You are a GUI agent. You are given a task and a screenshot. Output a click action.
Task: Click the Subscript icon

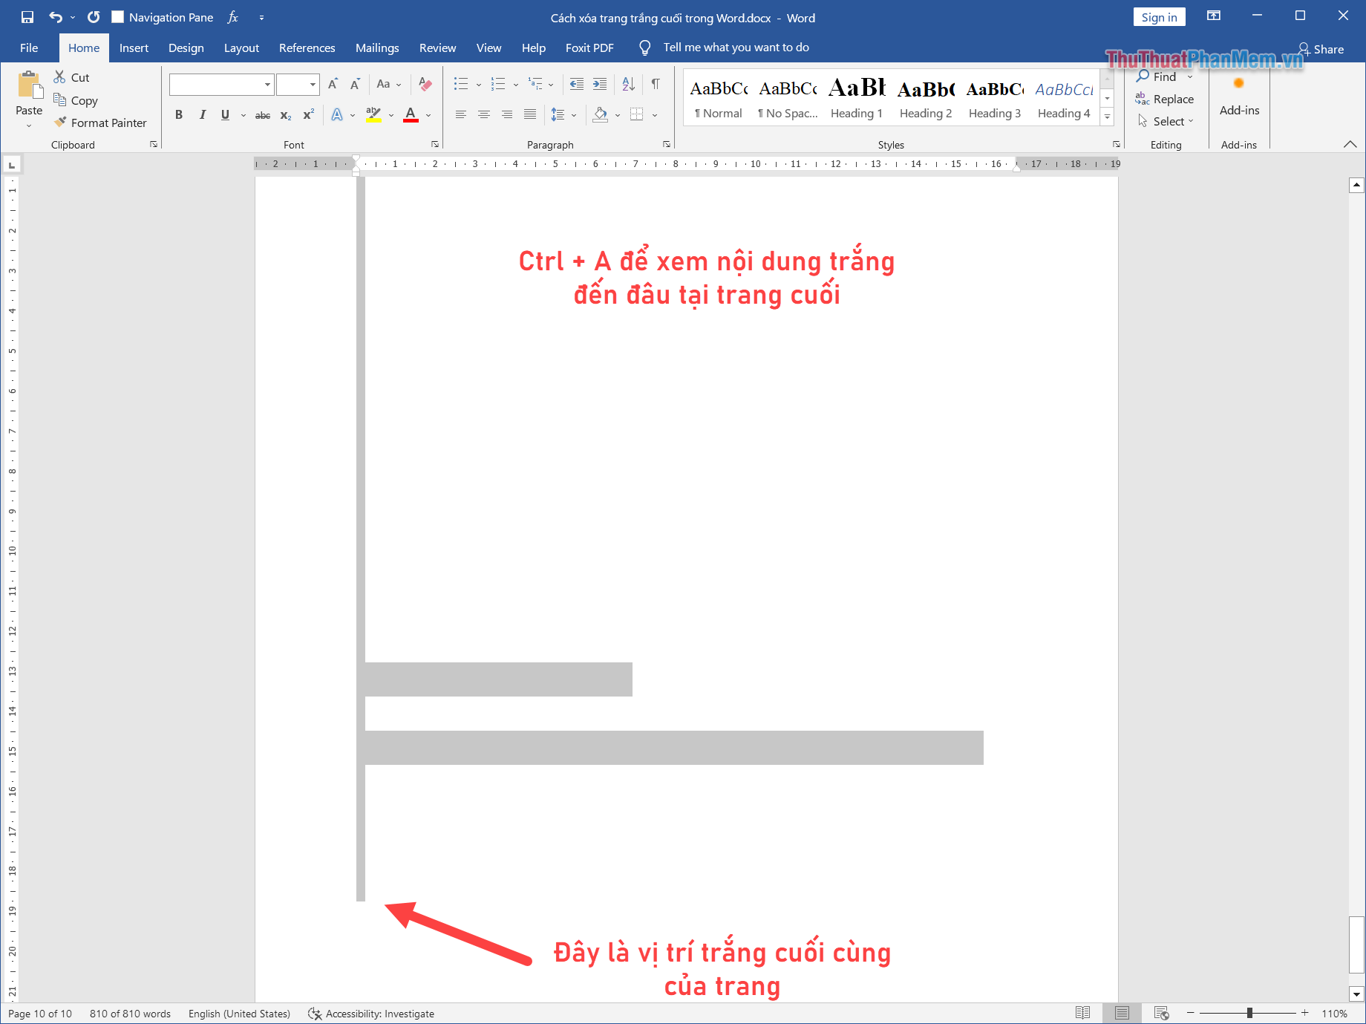285,114
